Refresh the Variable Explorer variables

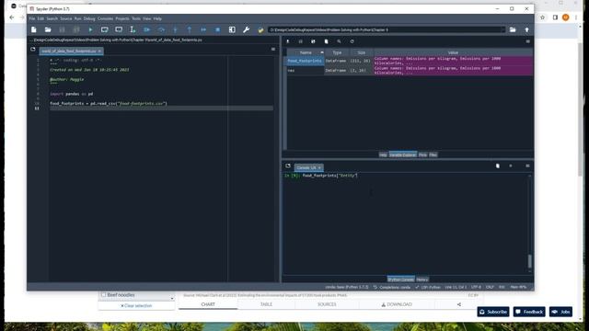coord(352,41)
